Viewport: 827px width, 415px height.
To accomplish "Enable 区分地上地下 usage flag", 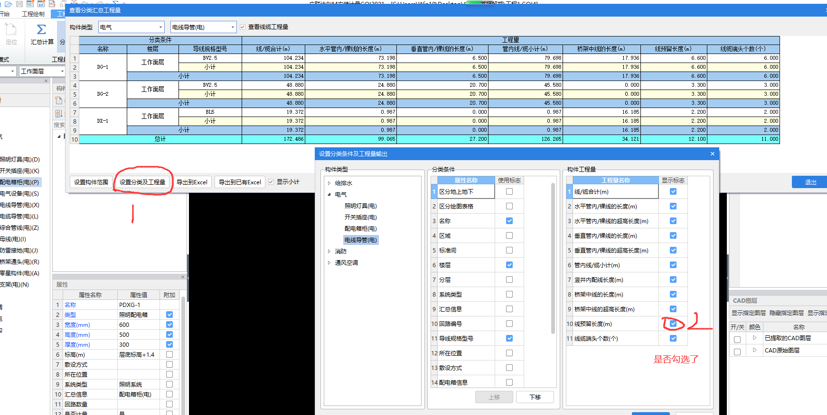I will point(509,191).
